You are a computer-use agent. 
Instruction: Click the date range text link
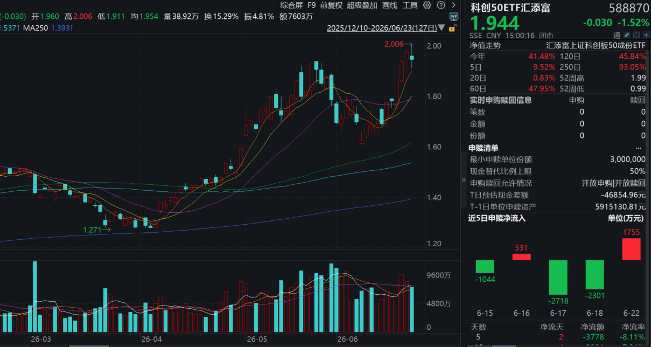coord(382,27)
